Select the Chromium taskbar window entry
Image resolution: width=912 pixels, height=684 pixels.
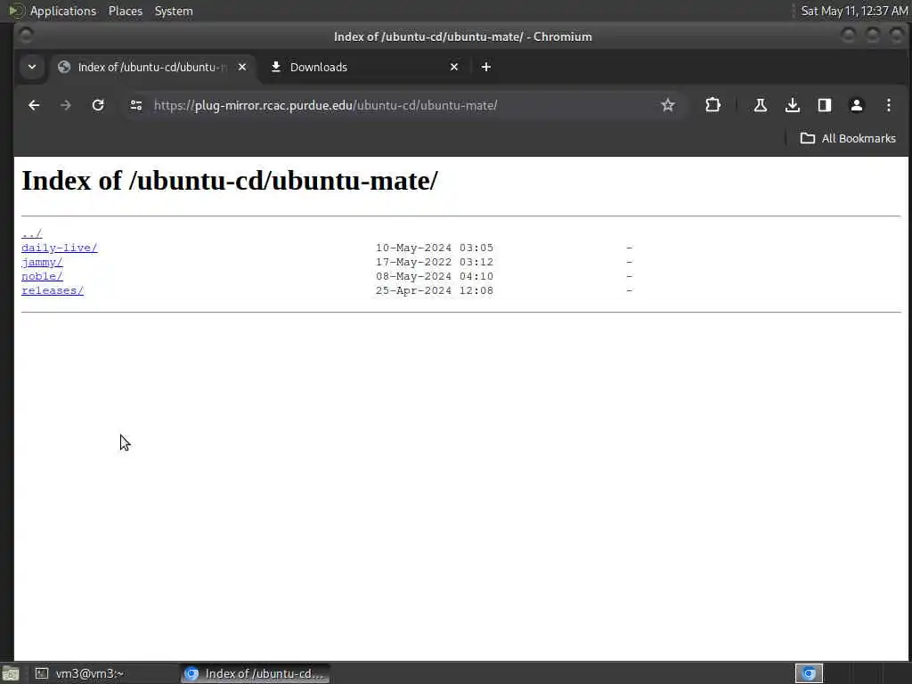(x=255, y=673)
